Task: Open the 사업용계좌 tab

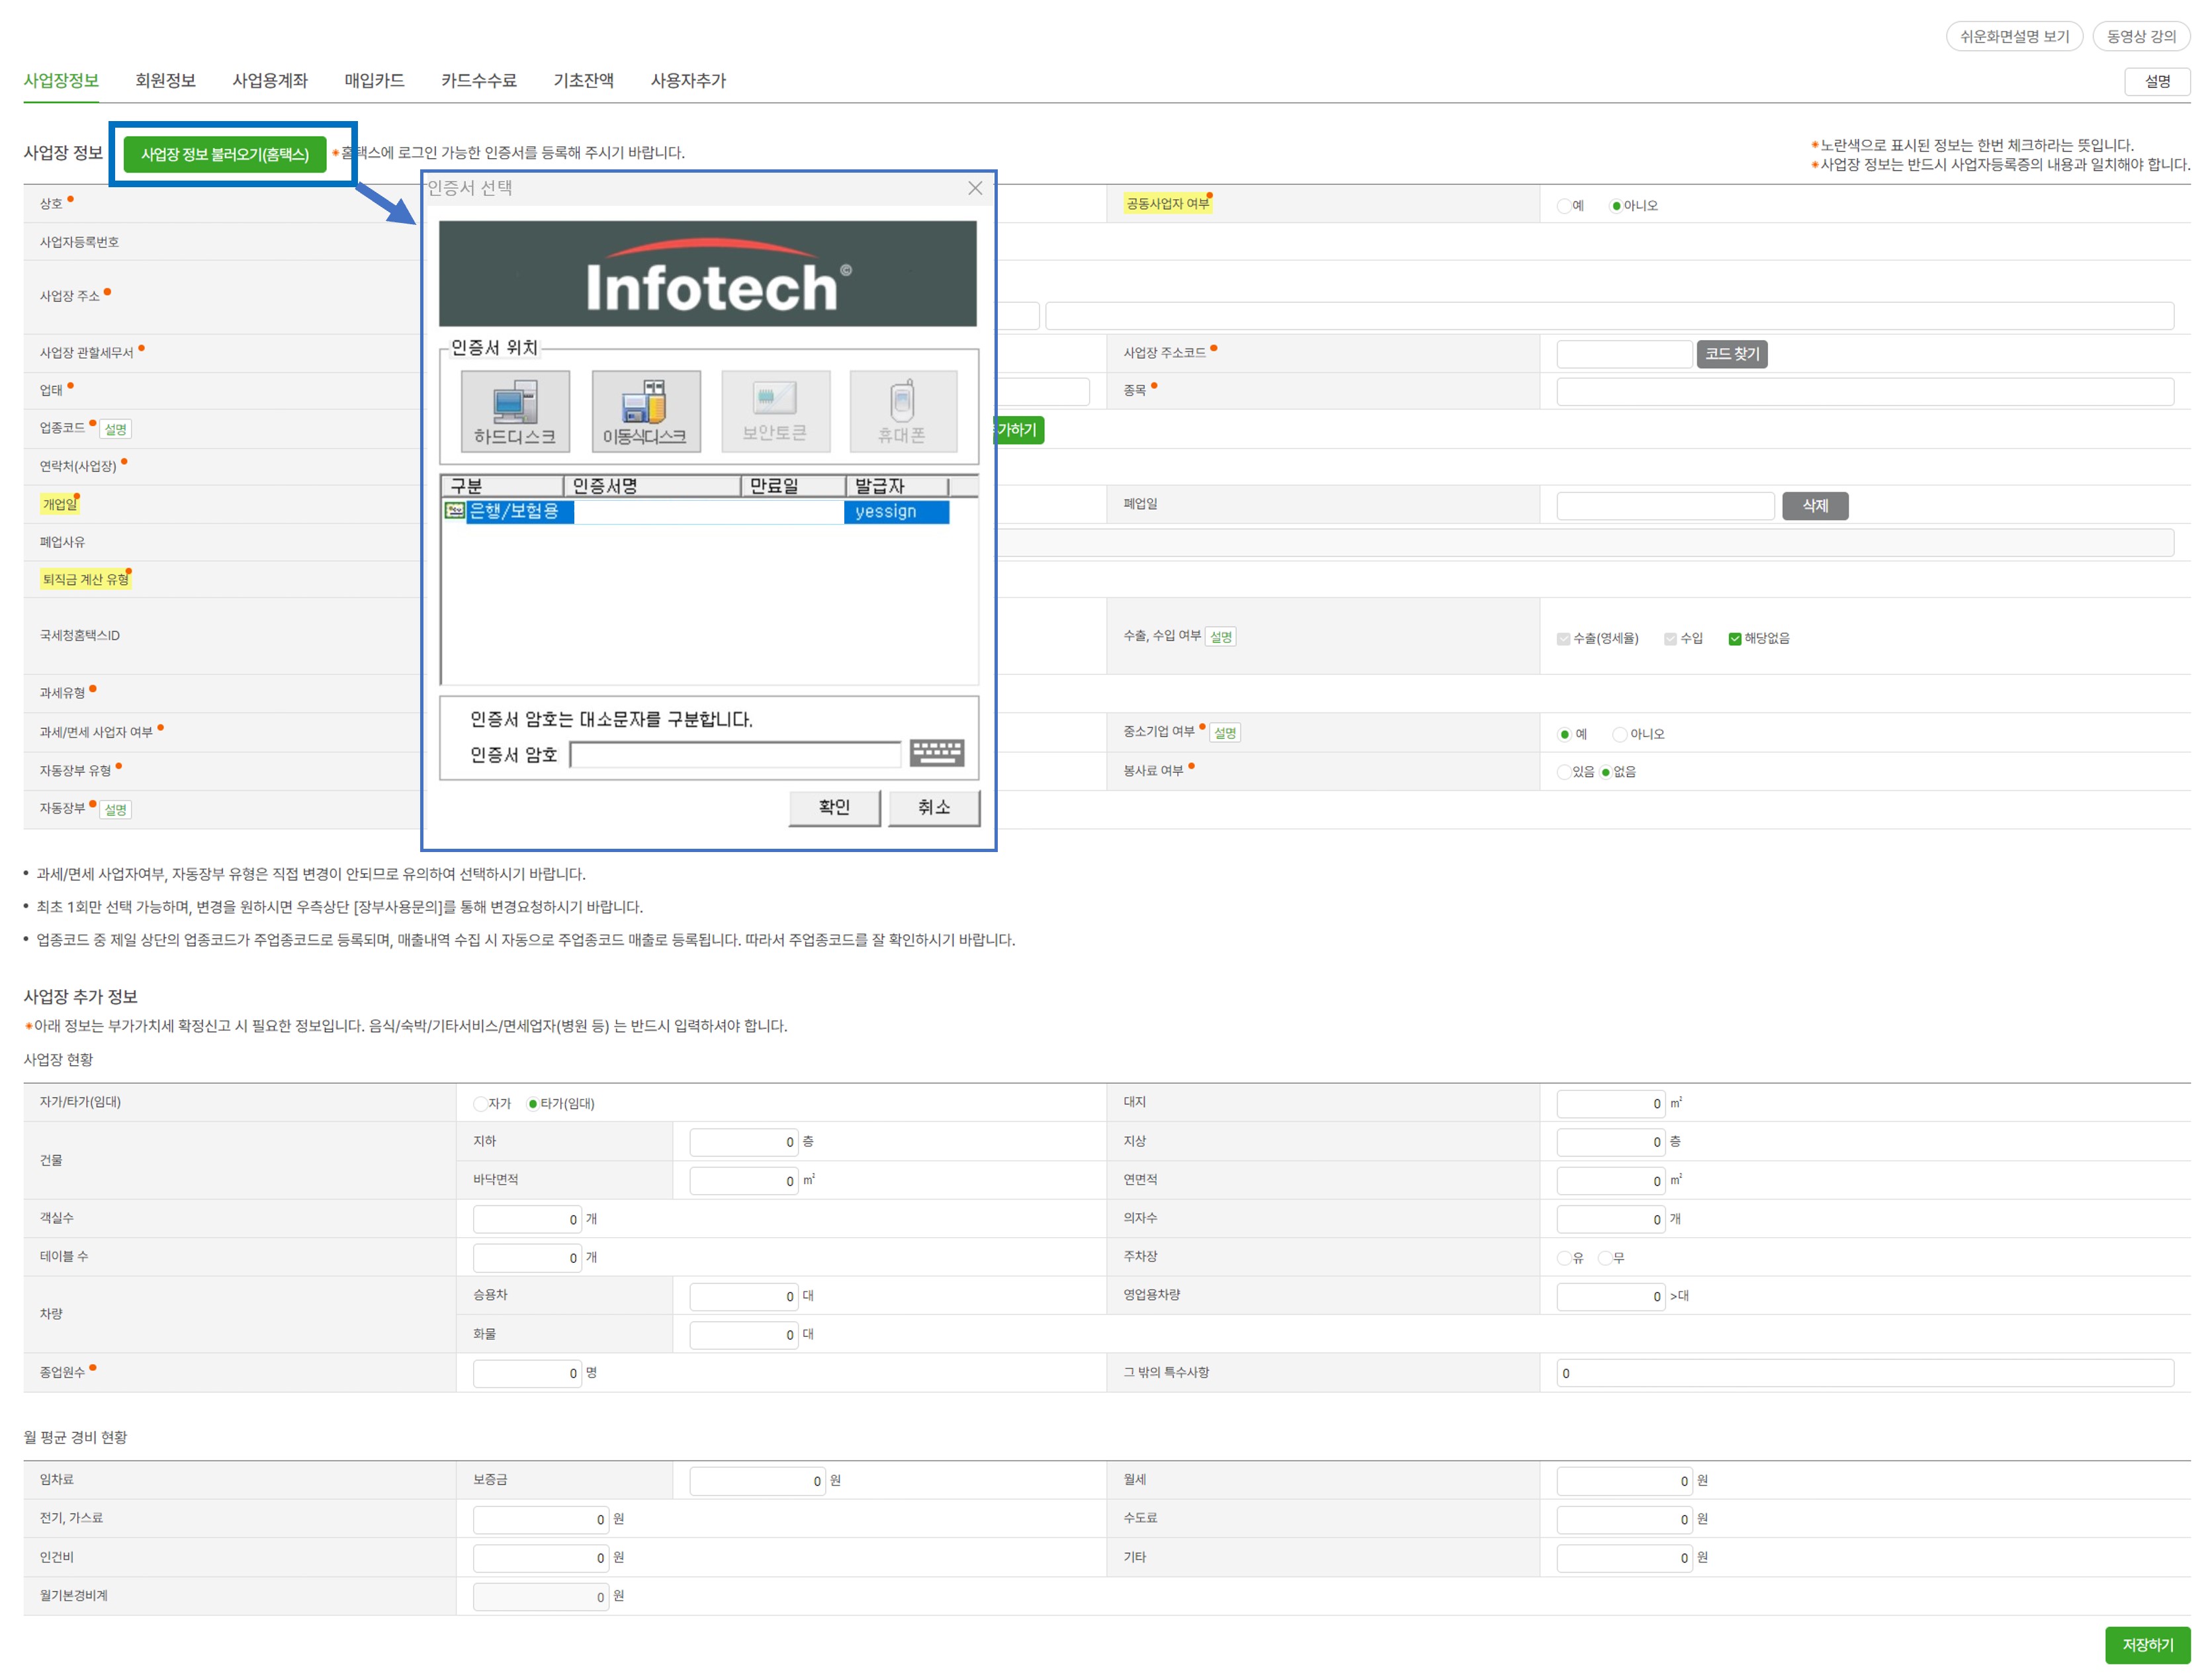Action: click(270, 80)
